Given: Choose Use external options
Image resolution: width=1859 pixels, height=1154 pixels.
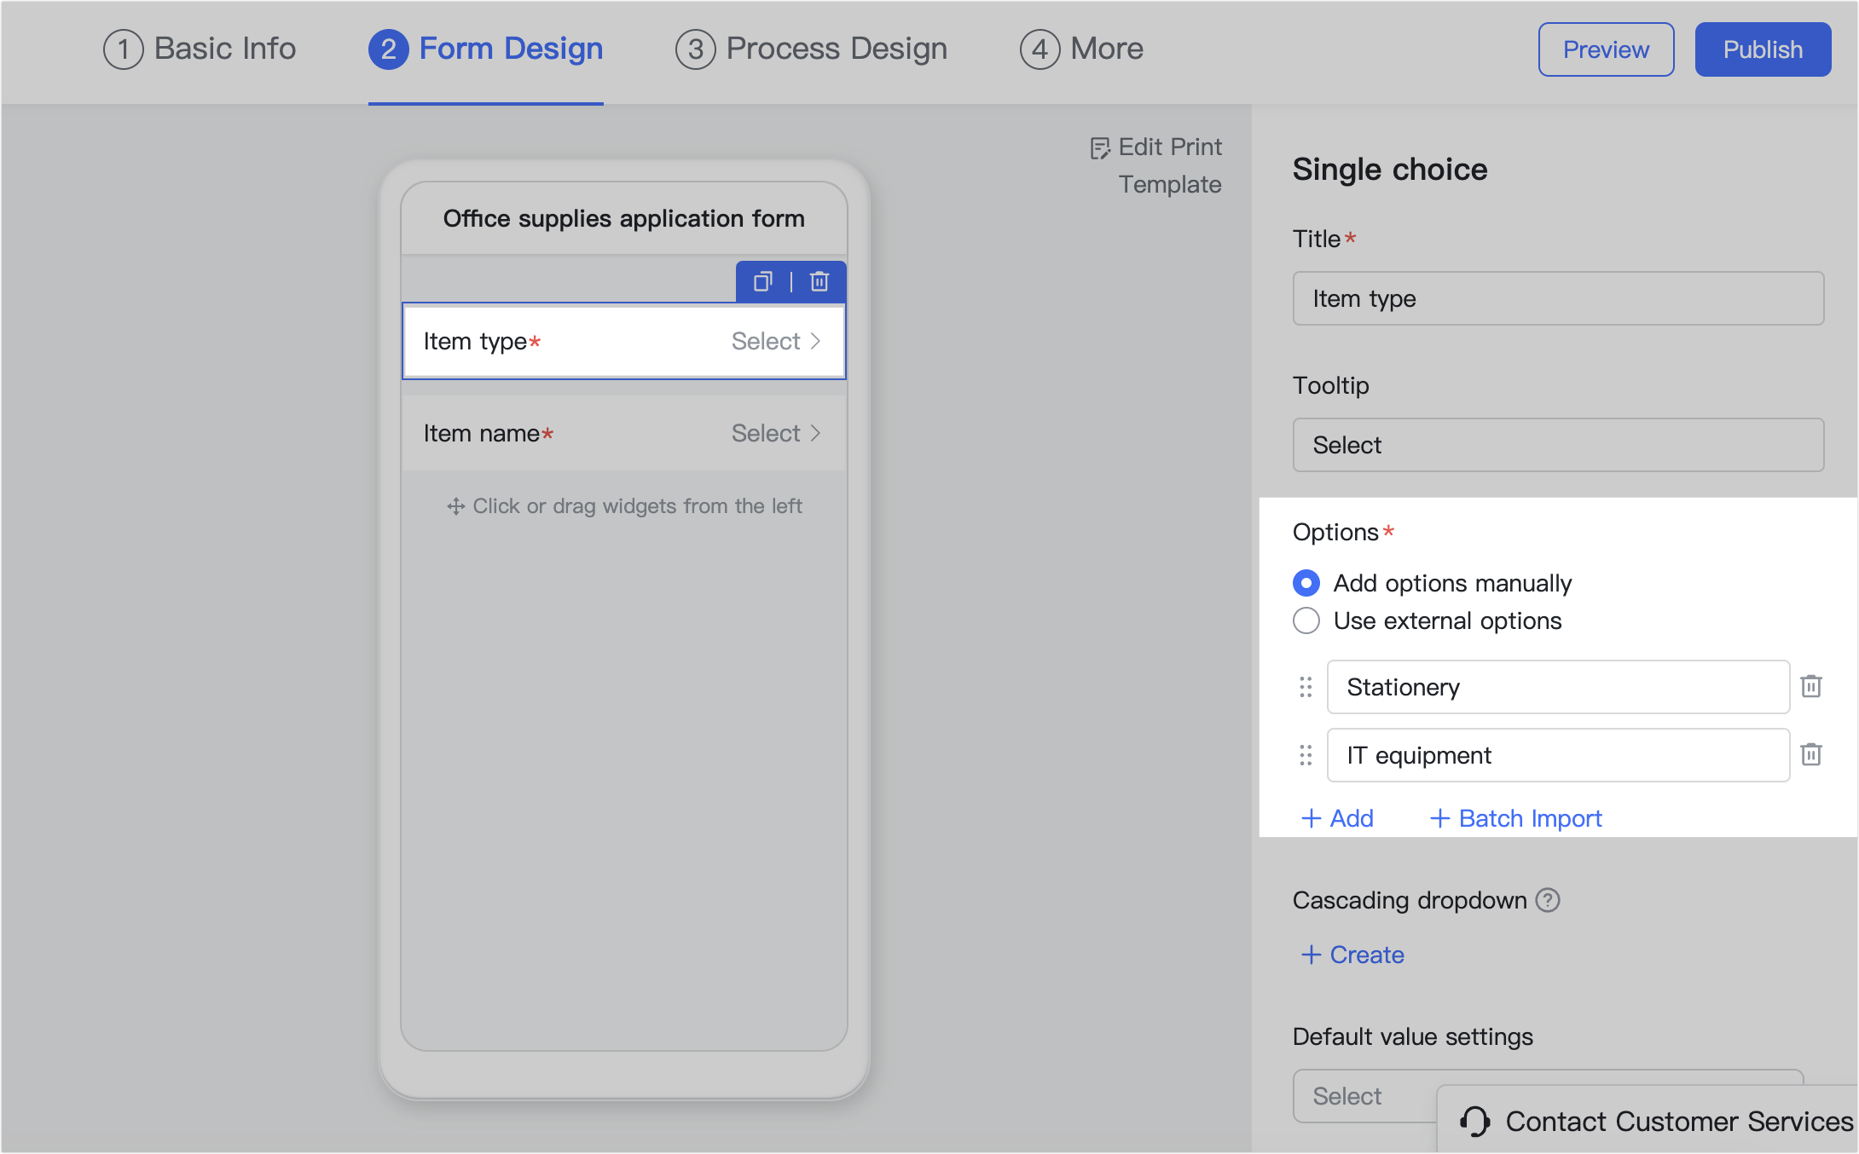Looking at the screenshot, I should 1306,620.
